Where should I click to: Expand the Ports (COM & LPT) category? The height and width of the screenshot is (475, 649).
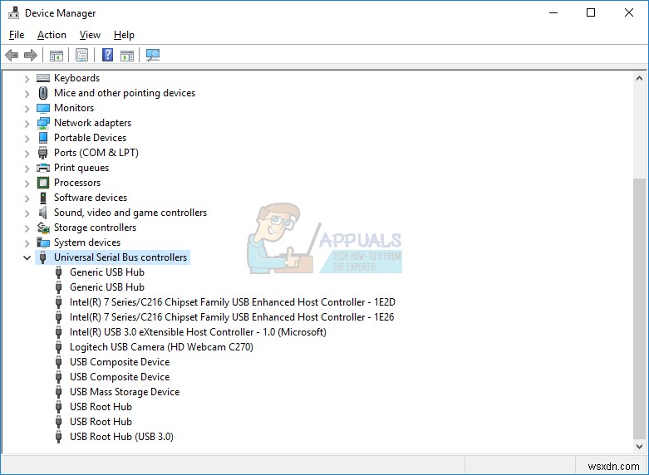tap(27, 153)
